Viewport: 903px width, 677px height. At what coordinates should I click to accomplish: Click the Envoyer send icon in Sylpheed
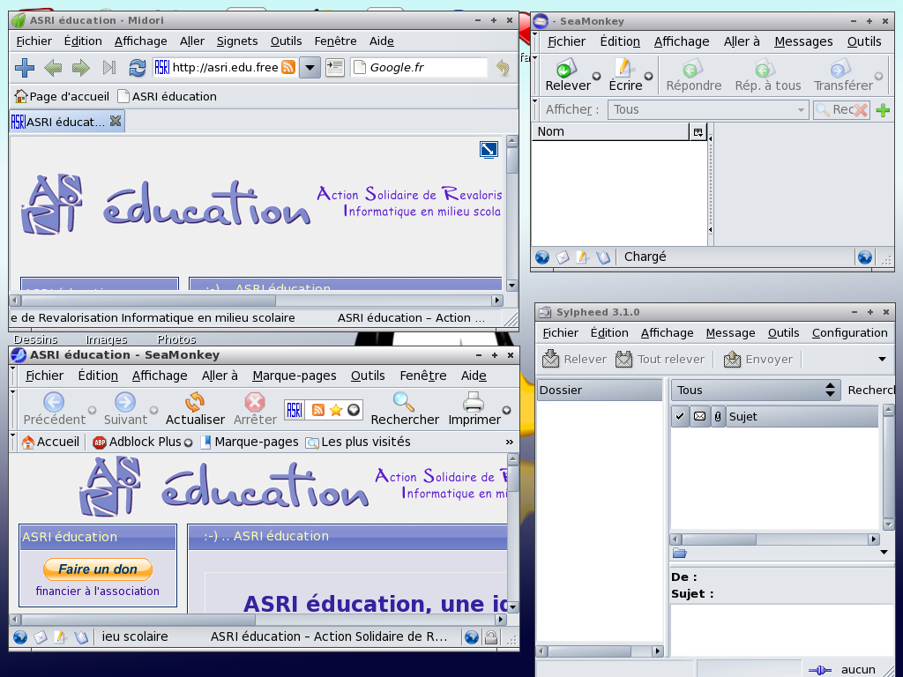click(x=732, y=359)
